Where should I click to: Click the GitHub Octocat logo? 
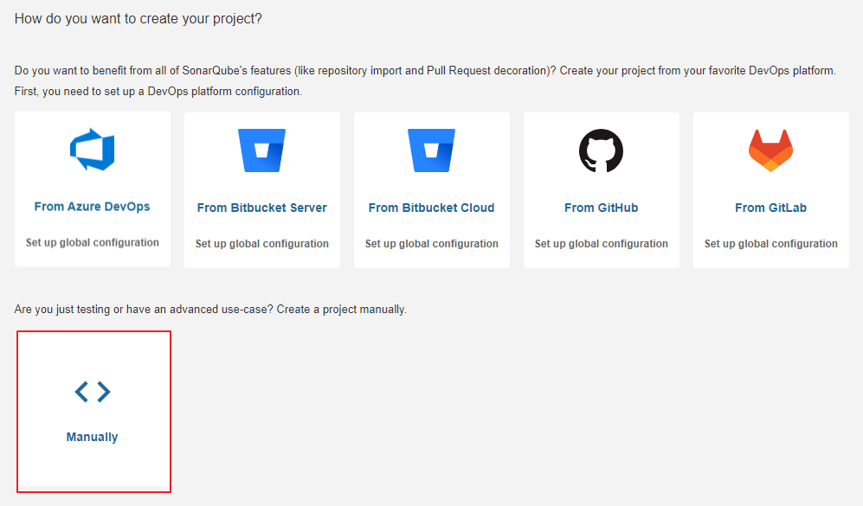601,151
